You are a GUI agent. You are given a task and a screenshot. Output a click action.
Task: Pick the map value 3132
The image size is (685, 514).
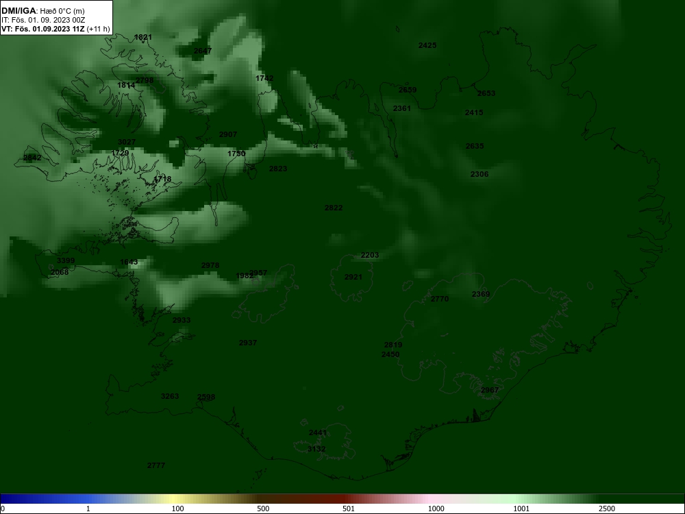[316, 449]
